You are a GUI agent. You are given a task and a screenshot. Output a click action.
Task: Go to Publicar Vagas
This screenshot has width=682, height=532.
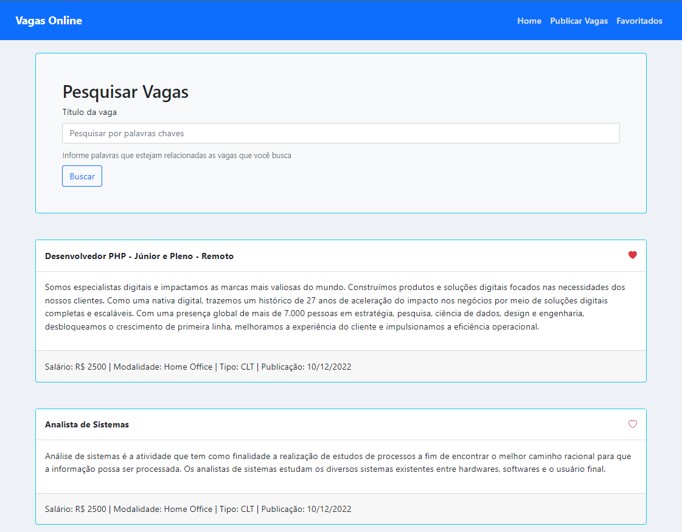click(579, 20)
